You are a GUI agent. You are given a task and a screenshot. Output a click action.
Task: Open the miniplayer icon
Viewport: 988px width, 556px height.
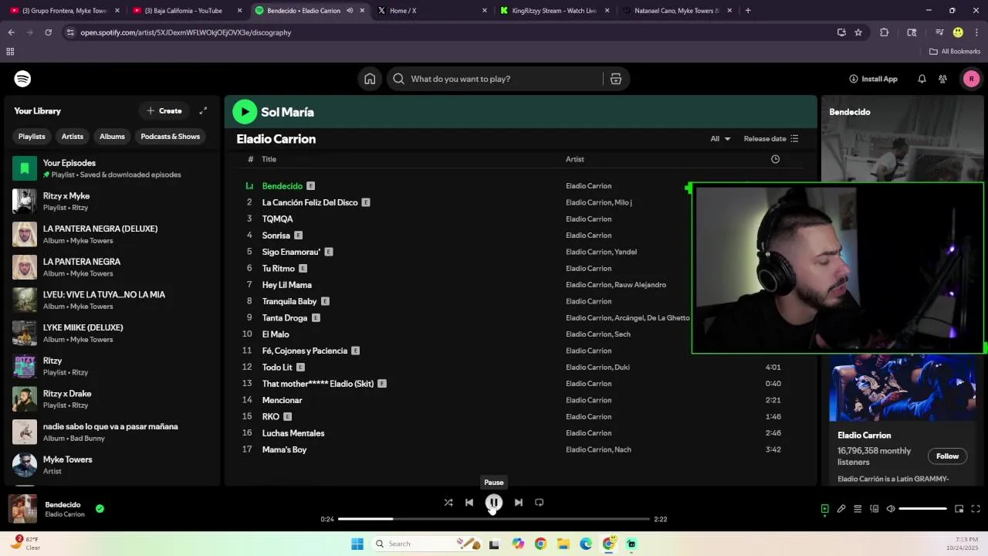coord(959,509)
